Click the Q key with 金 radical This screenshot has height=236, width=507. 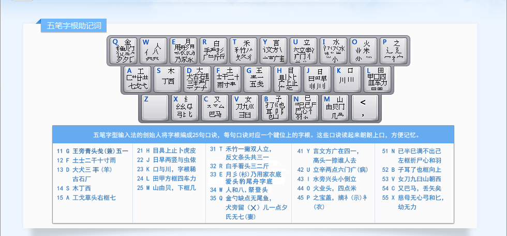coord(124,51)
